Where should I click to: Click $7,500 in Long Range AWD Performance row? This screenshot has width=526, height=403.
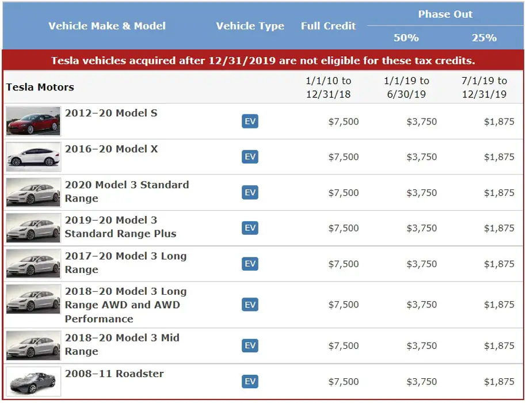[x=344, y=305]
